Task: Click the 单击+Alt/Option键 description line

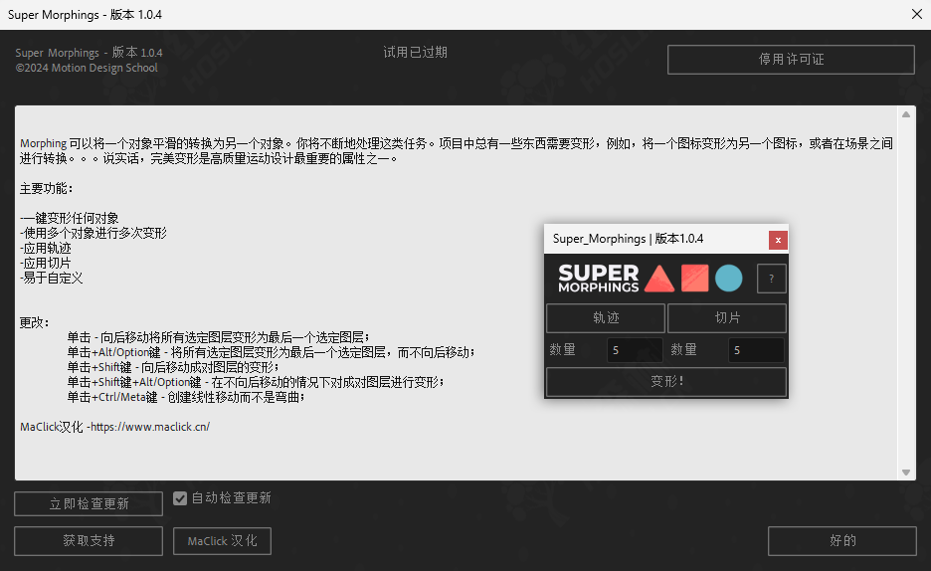Action: point(272,352)
